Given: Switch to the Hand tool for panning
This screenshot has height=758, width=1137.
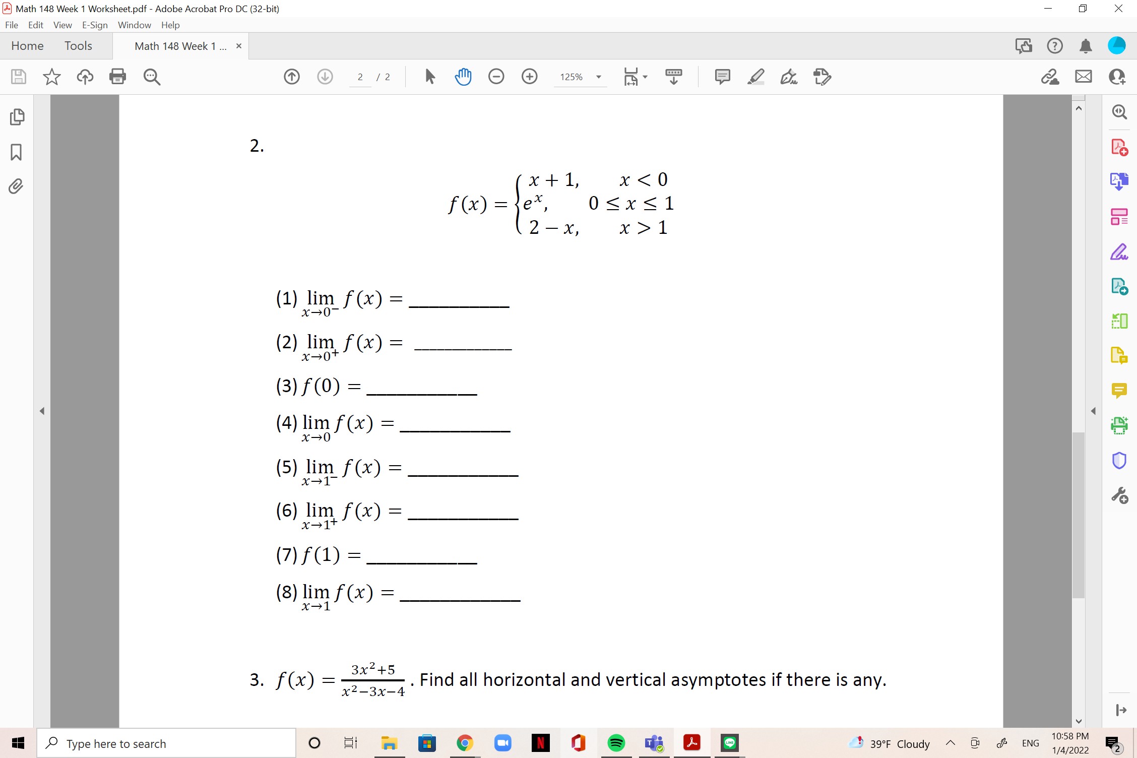Looking at the screenshot, I should pyautogui.click(x=463, y=77).
